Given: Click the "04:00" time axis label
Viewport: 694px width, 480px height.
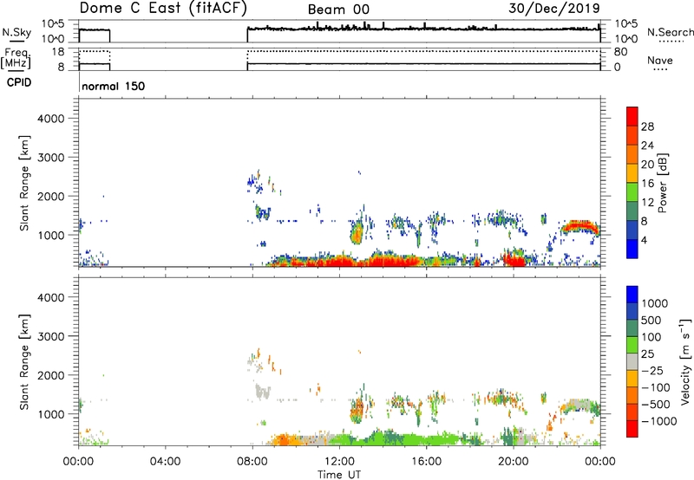Looking at the screenshot, I should [166, 462].
